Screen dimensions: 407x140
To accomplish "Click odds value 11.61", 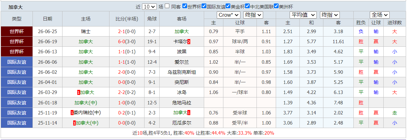I will click(x=338, y=42).
